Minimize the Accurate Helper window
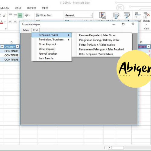This screenshot has height=151, width=151. point(114,24)
